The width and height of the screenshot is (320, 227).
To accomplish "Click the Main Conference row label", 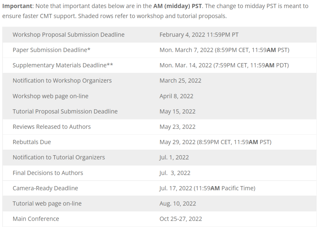I will 36,219.
